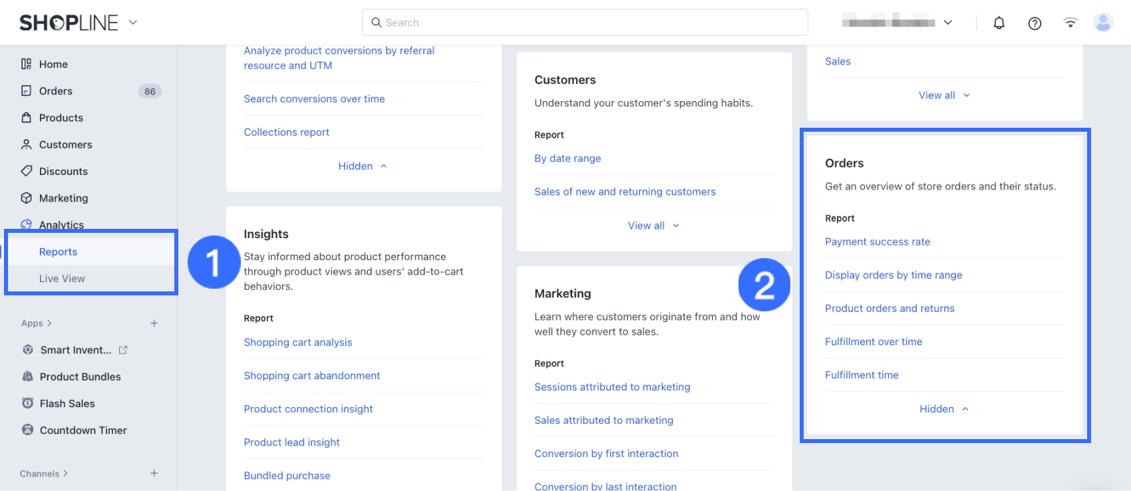Click plus icon to add Channels
The height and width of the screenshot is (491, 1131).
point(154,474)
